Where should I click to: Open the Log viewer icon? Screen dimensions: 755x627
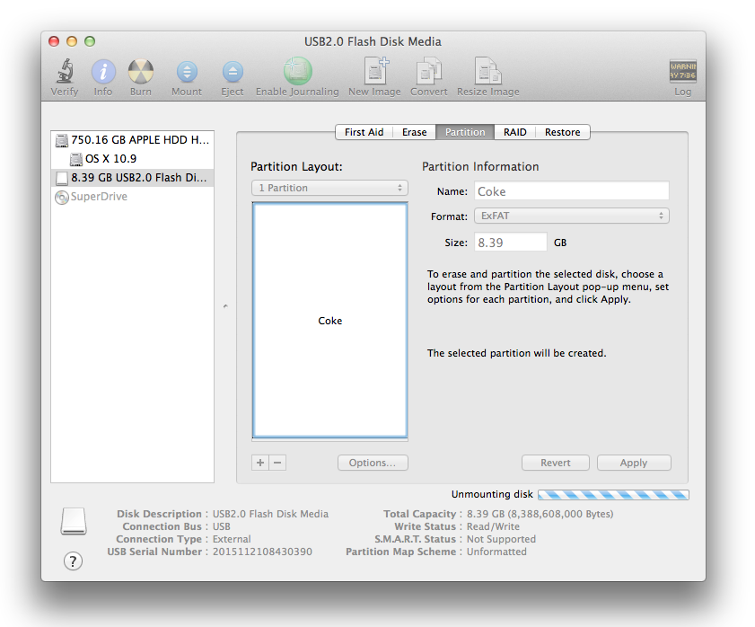pos(683,73)
